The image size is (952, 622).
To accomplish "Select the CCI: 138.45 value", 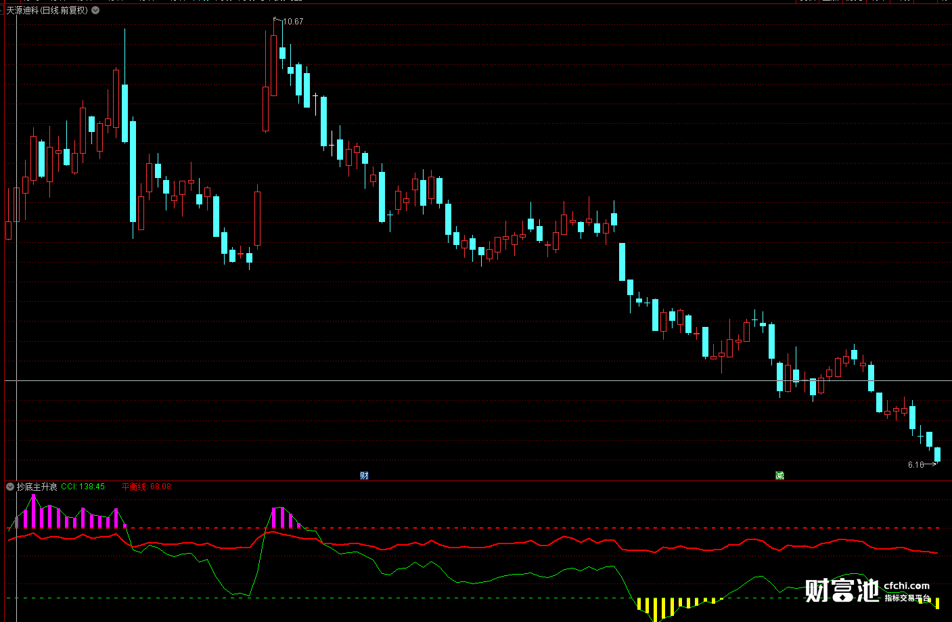I will coord(83,487).
